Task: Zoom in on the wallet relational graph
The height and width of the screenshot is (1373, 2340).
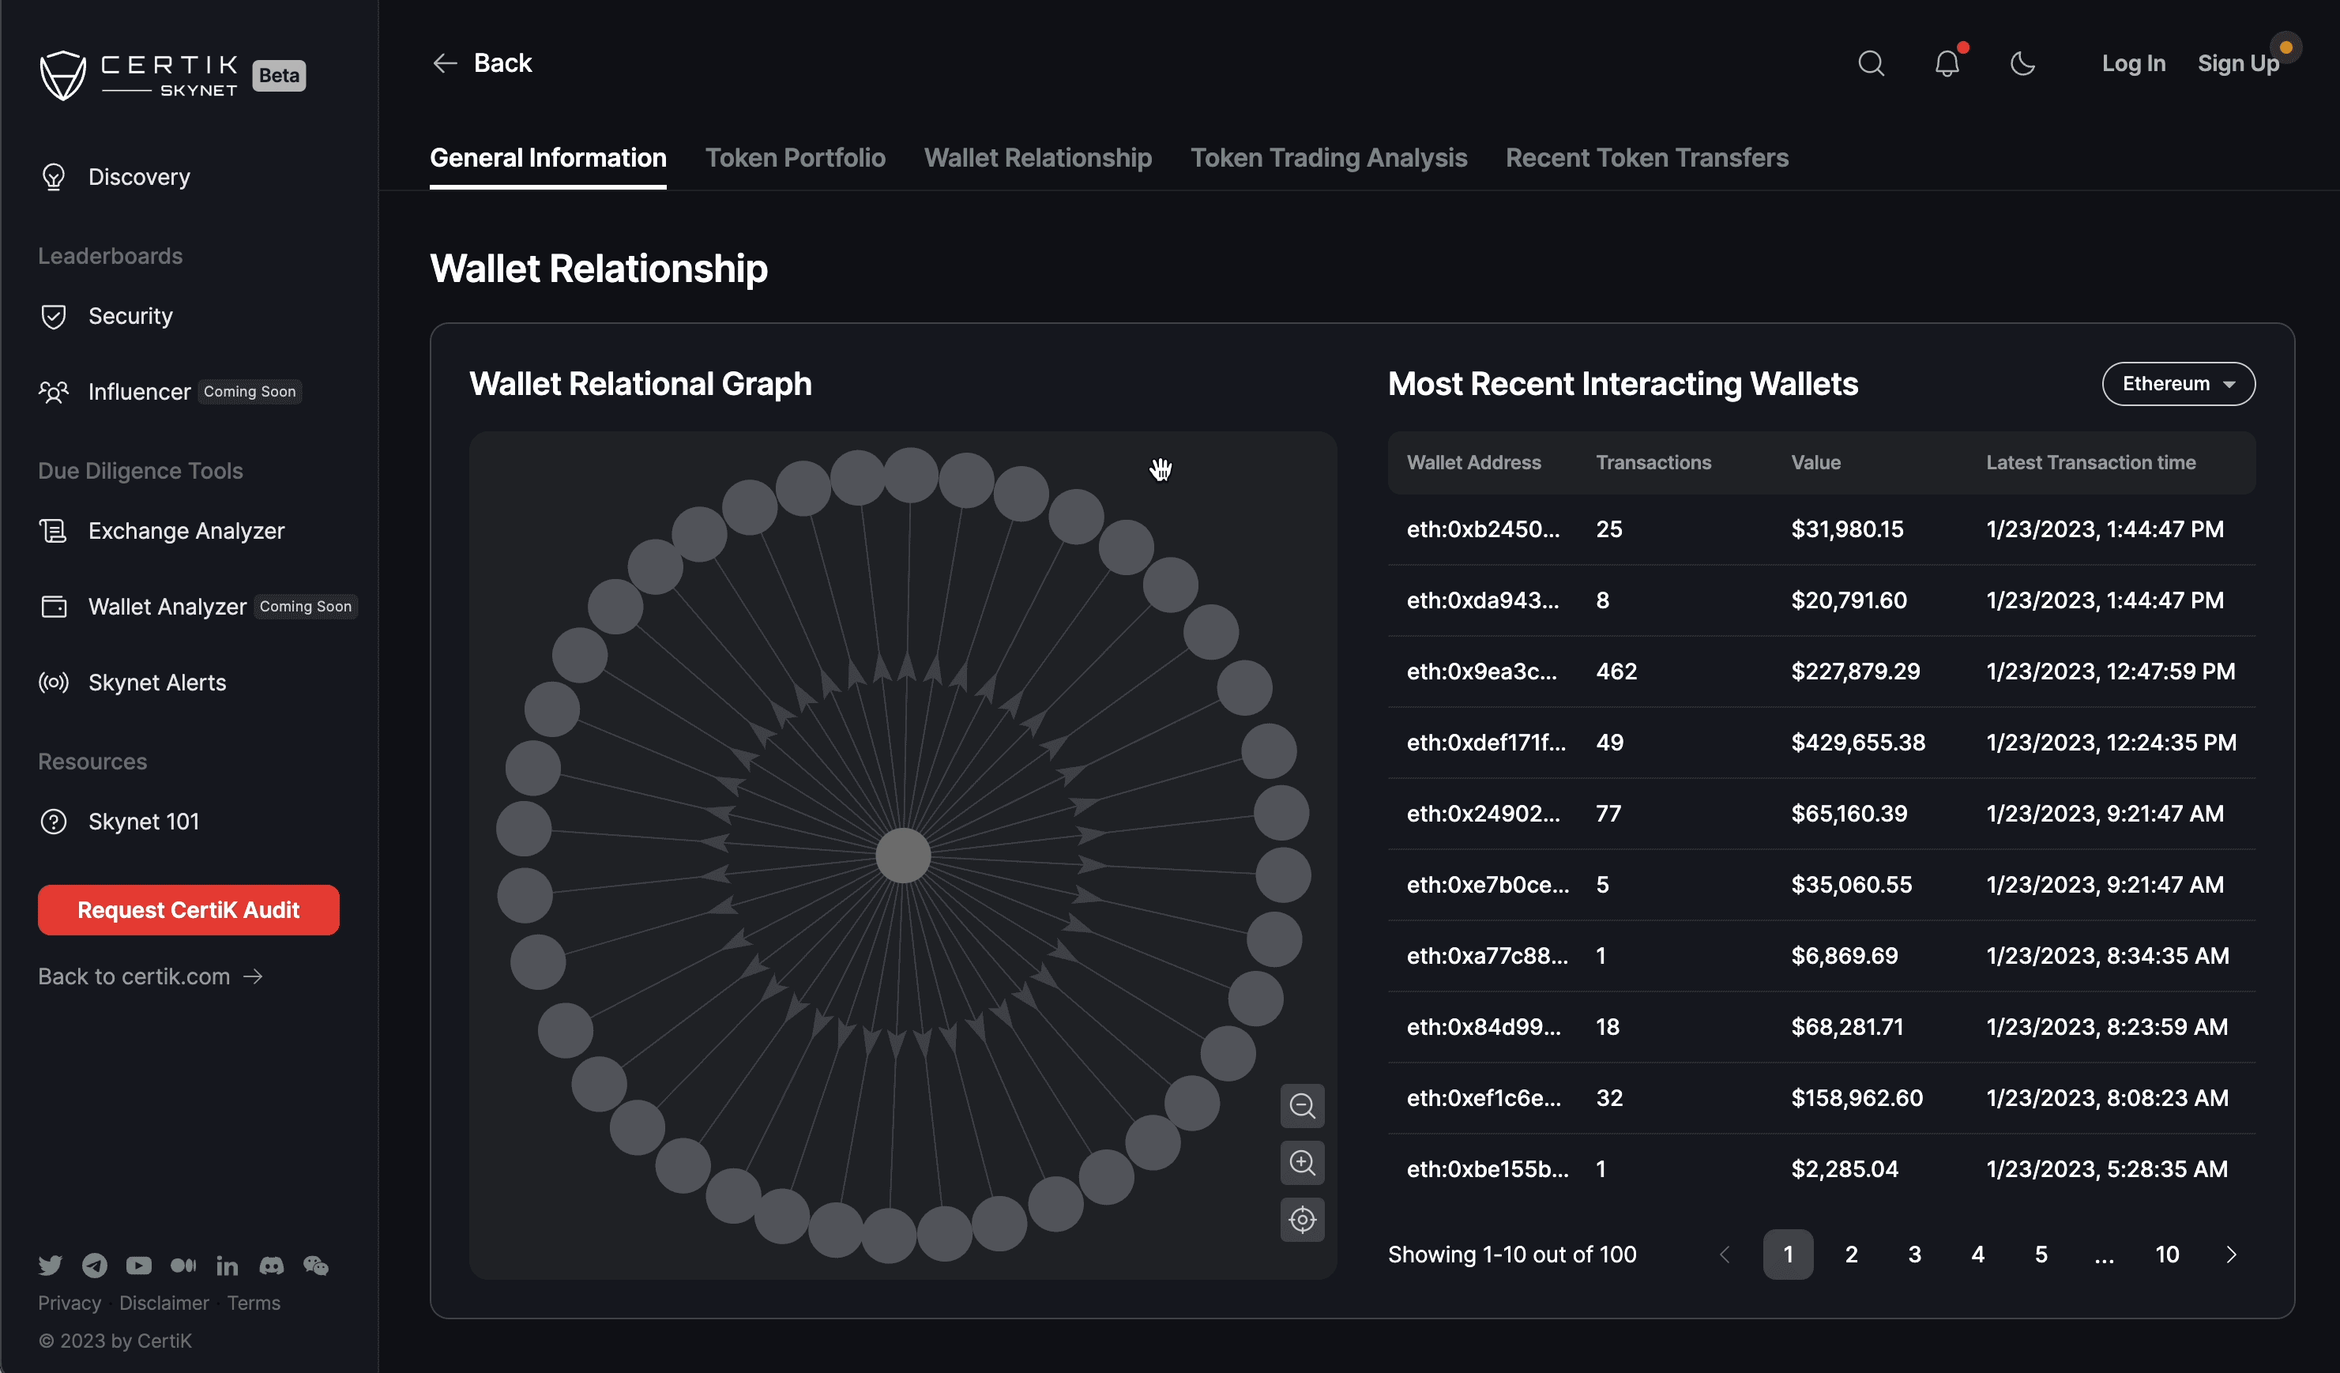Action: click(1302, 1163)
